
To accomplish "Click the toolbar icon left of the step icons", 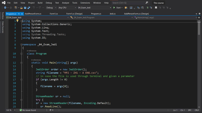I will [x=131, y=8].
